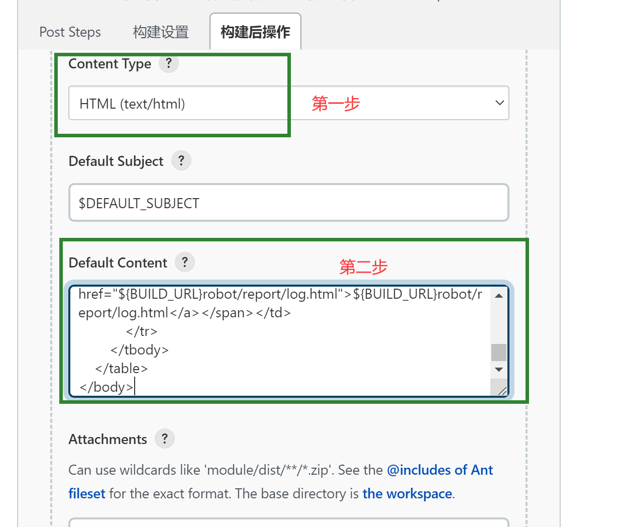The width and height of the screenshot is (629, 527).
Task: Open the @includes of Ant fileset link
Action: click(440, 470)
